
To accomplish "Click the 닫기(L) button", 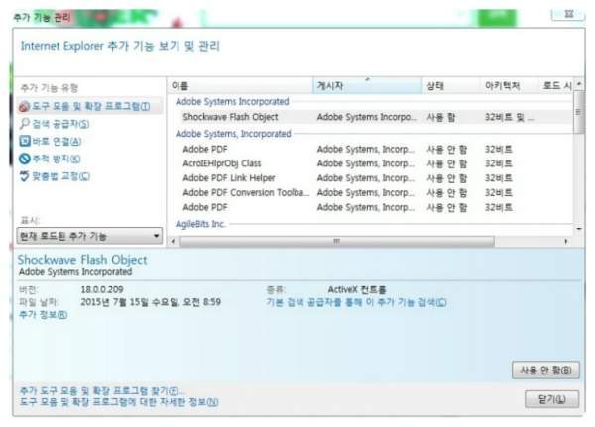I will [x=551, y=399].
